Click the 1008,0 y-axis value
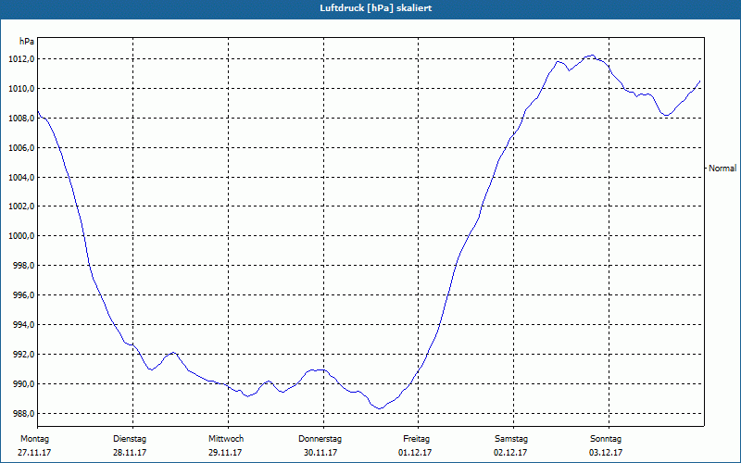741x463 pixels. [22, 119]
